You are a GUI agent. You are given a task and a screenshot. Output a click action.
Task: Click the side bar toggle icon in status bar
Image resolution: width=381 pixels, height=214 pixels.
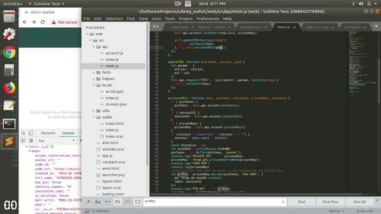(x=87, y=211)
